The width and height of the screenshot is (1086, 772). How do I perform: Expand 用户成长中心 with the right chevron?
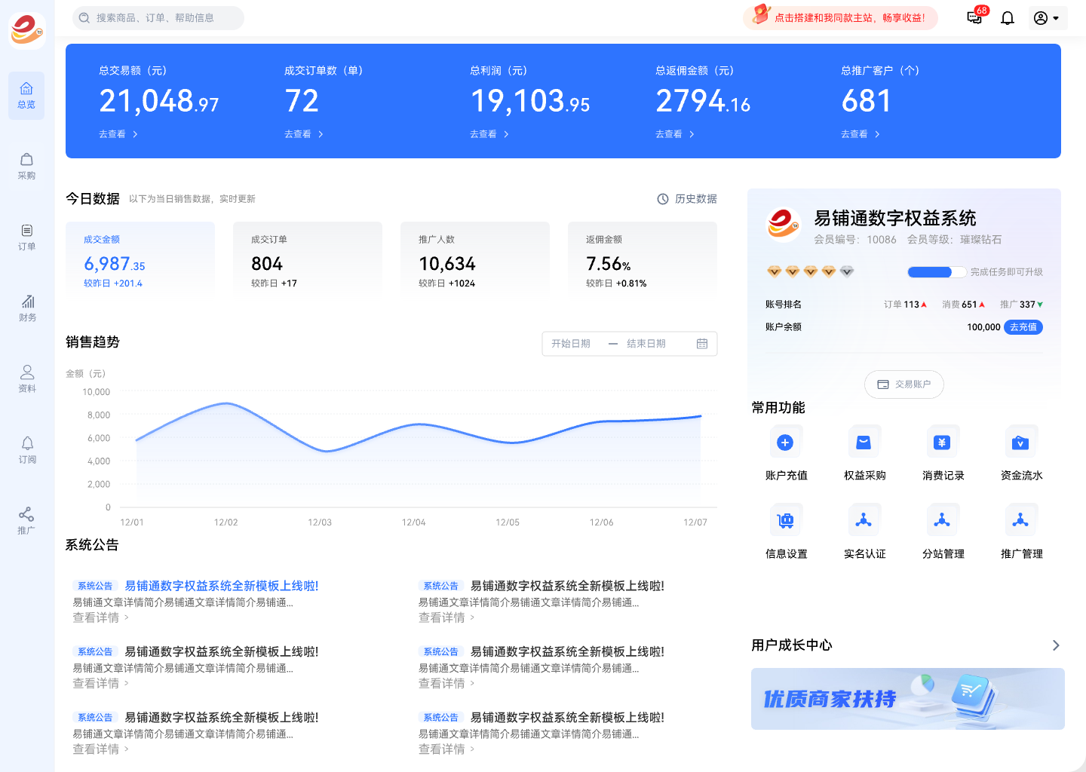(x=1056, y=645)
